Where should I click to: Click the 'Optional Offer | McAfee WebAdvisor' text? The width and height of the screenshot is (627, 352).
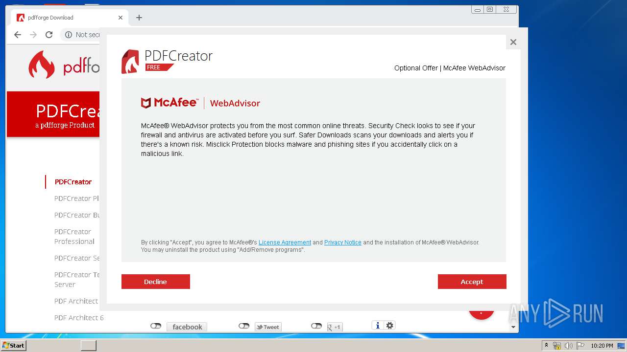point(450,68)
